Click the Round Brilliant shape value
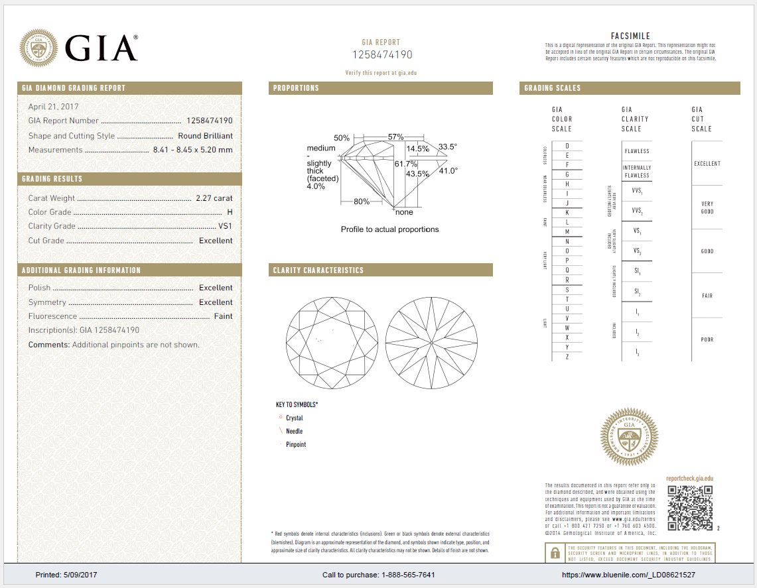 point(205,135)
